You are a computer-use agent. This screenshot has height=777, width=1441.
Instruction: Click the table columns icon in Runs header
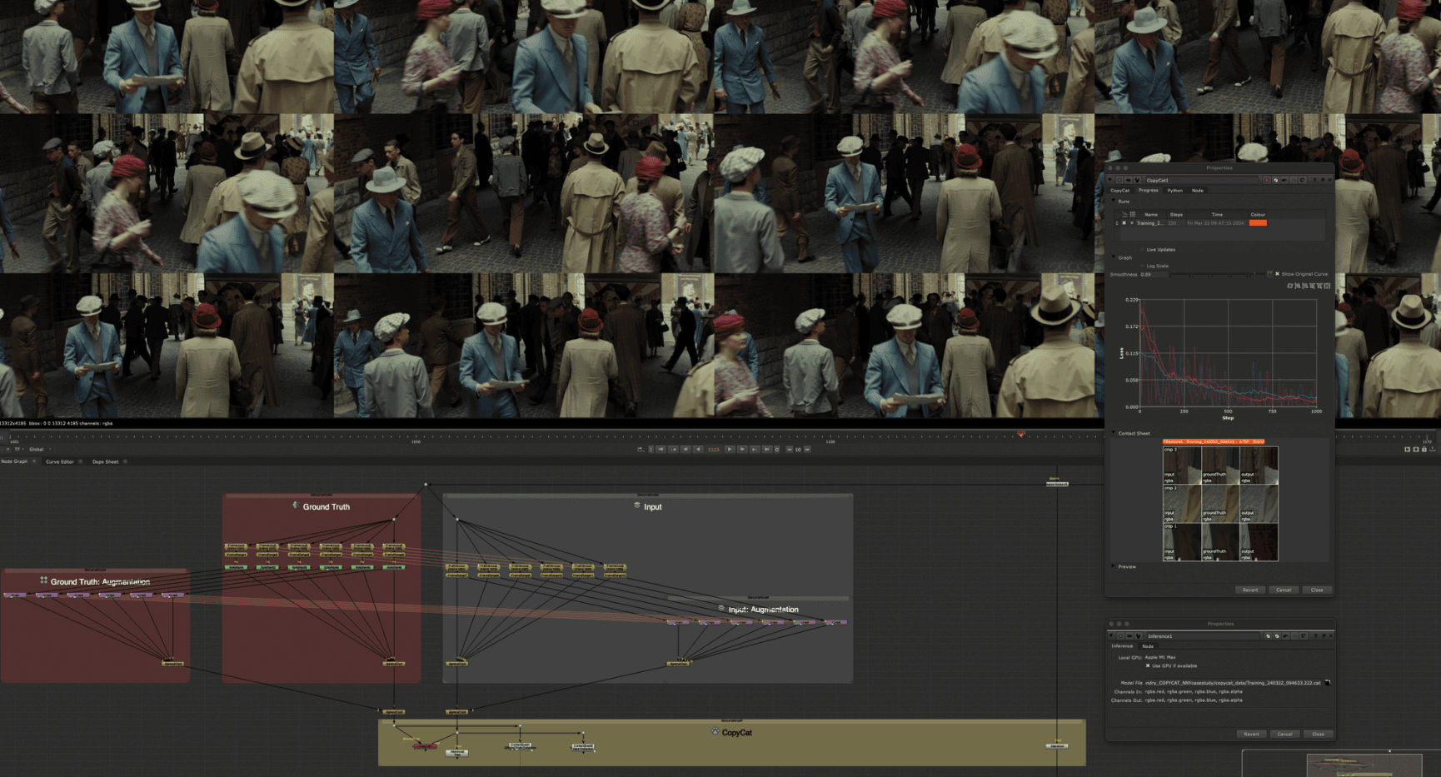pos(1133,214)
